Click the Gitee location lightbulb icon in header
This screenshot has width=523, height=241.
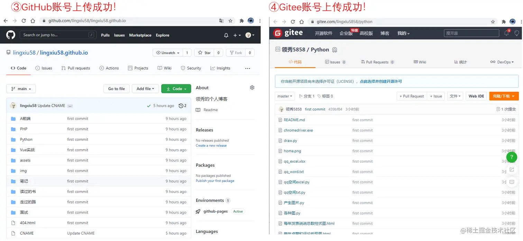517,33
